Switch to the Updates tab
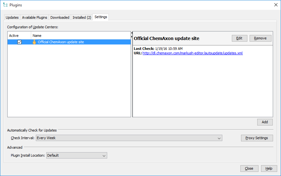This screenshot has width=281, height=176. (x=12, y=17)
